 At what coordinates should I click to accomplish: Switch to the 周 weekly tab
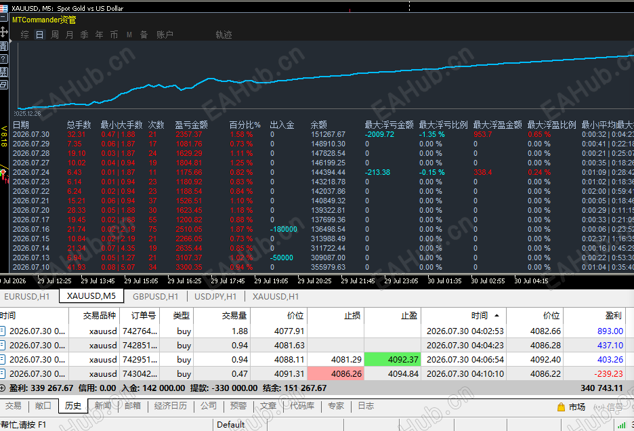click(55, 35)
